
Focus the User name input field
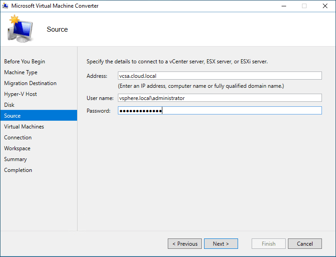(219, 98)
